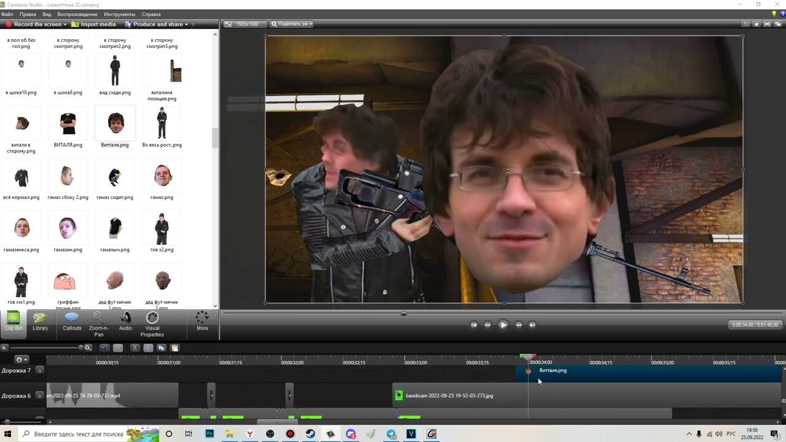Click the Split button in timeline toolbar
The width and height of the screenshot is (786, 442).
click(148, 348)
